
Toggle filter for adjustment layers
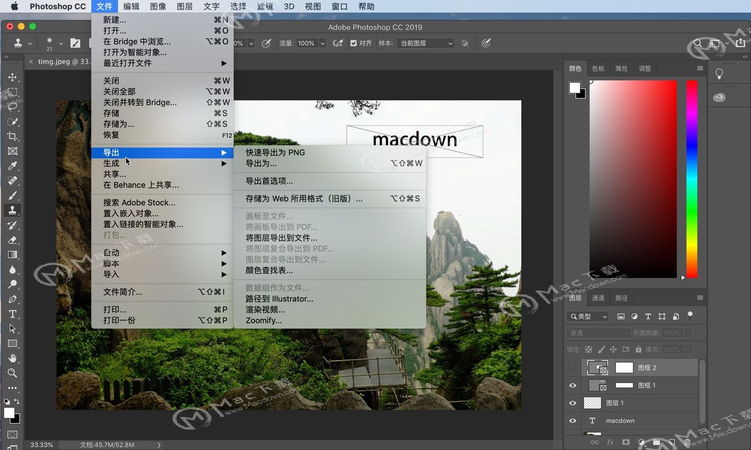pyautogui.click(x=634, y=316)
